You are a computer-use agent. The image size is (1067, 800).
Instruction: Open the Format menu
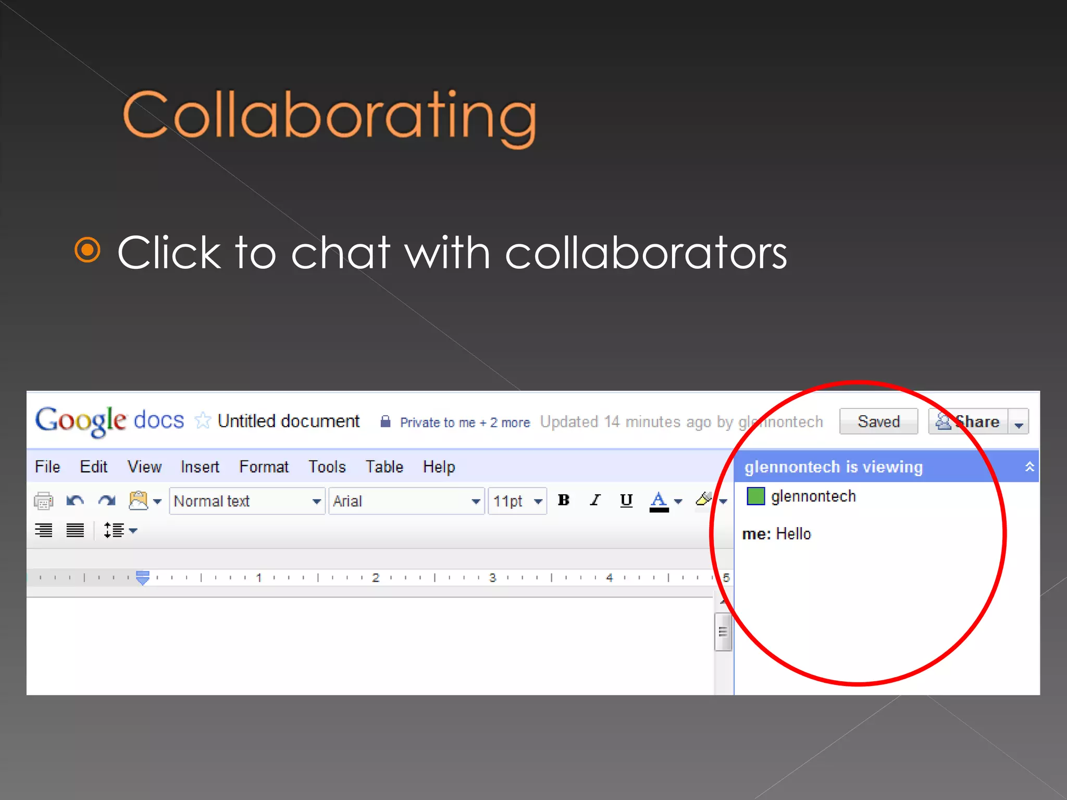pos(264,467)
